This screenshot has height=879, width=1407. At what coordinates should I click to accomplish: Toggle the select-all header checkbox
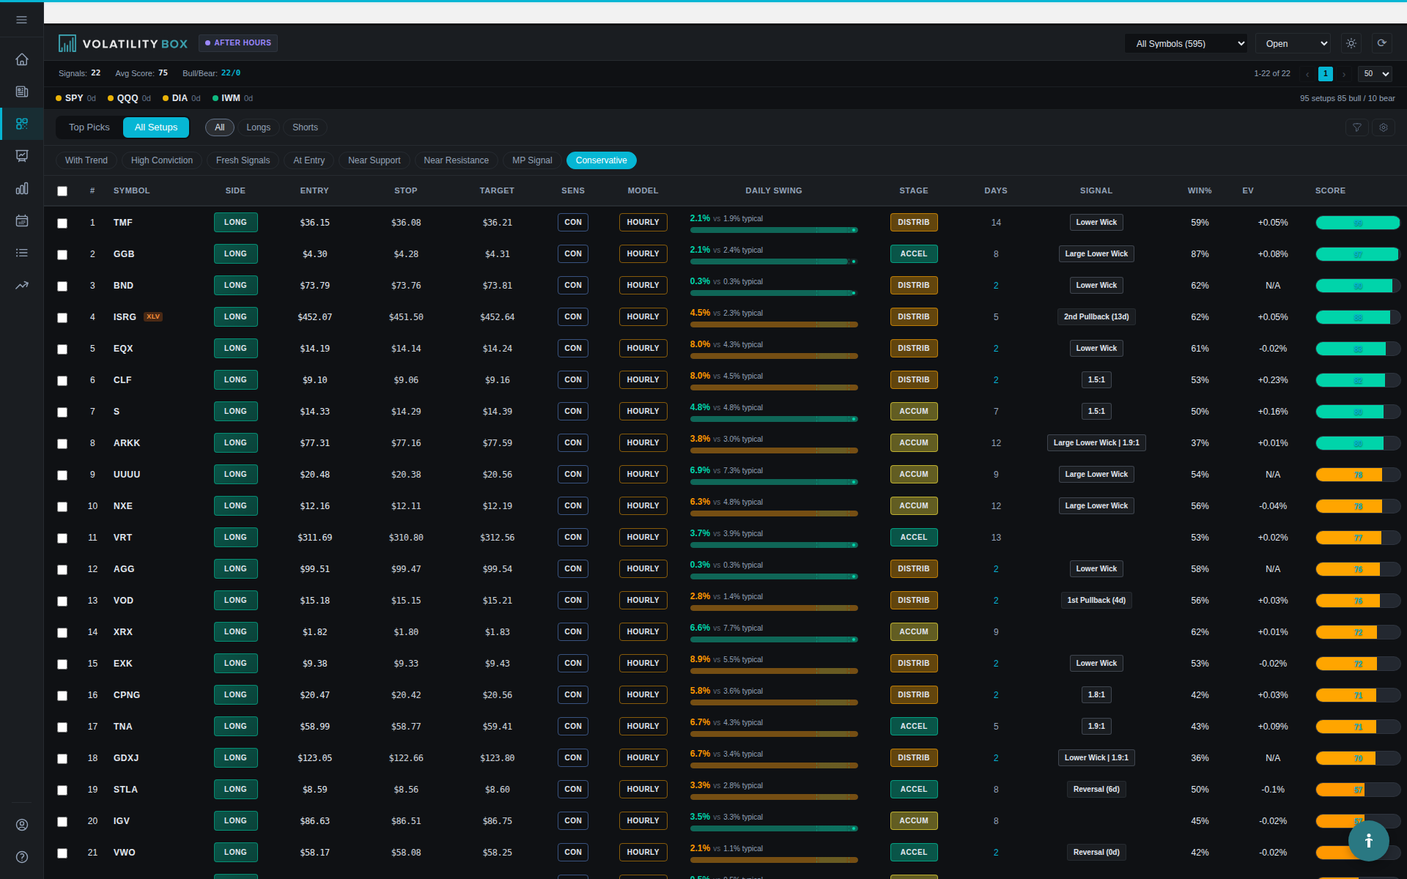click(62, 191)
